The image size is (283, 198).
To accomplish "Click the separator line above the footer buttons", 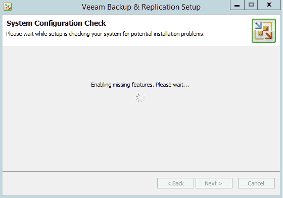I will (141, 171).
